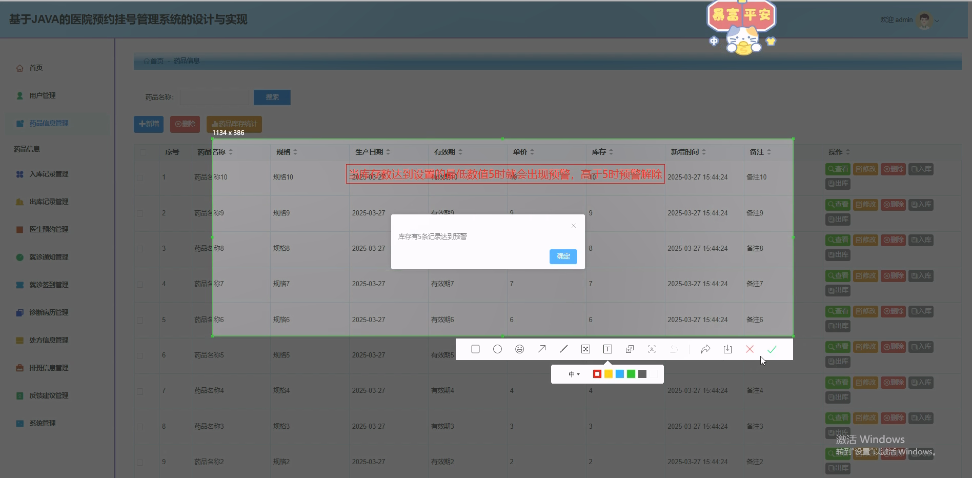
Task: Click the red 删除 button above table
Action: pos(185,124)
